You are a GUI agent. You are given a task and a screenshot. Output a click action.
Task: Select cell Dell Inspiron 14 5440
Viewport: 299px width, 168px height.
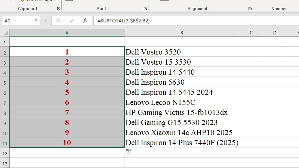182,72
